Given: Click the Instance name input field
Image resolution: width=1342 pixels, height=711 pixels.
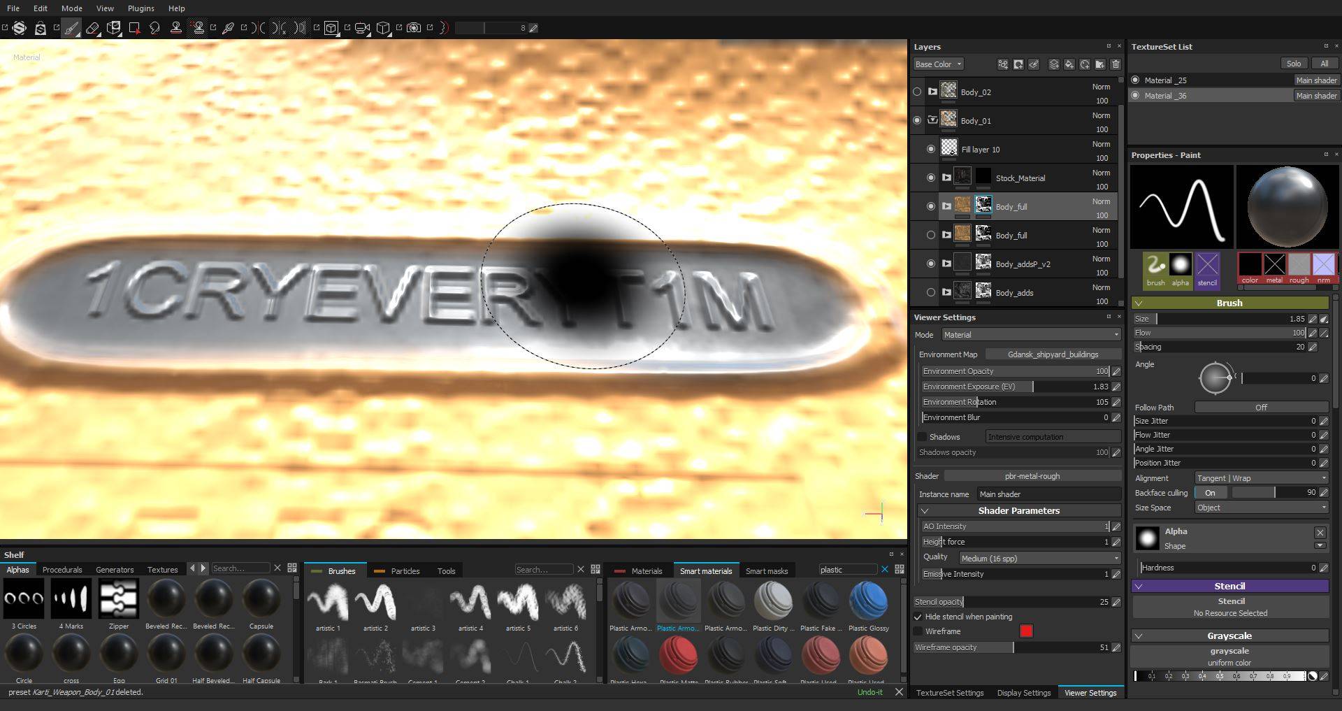Looking at the screenshot, I should pyautogui.click(x=1049, y=494).
